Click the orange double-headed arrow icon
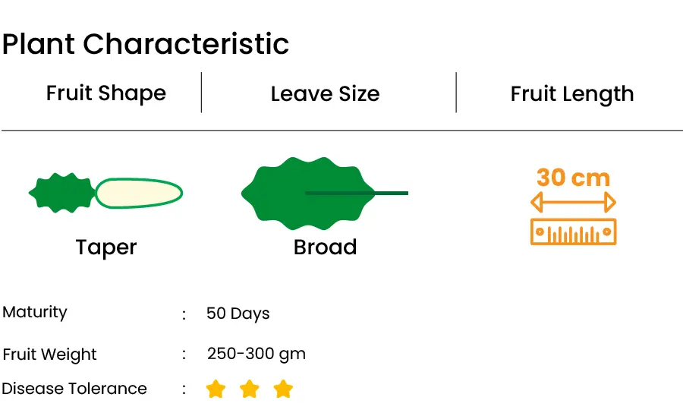 click(x=573, y=202)
